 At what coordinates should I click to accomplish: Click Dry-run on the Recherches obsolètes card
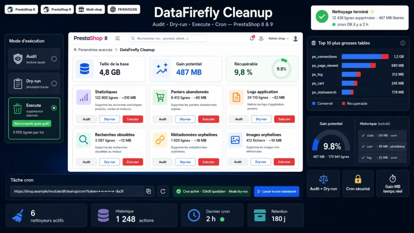click(x=110, y=162)
